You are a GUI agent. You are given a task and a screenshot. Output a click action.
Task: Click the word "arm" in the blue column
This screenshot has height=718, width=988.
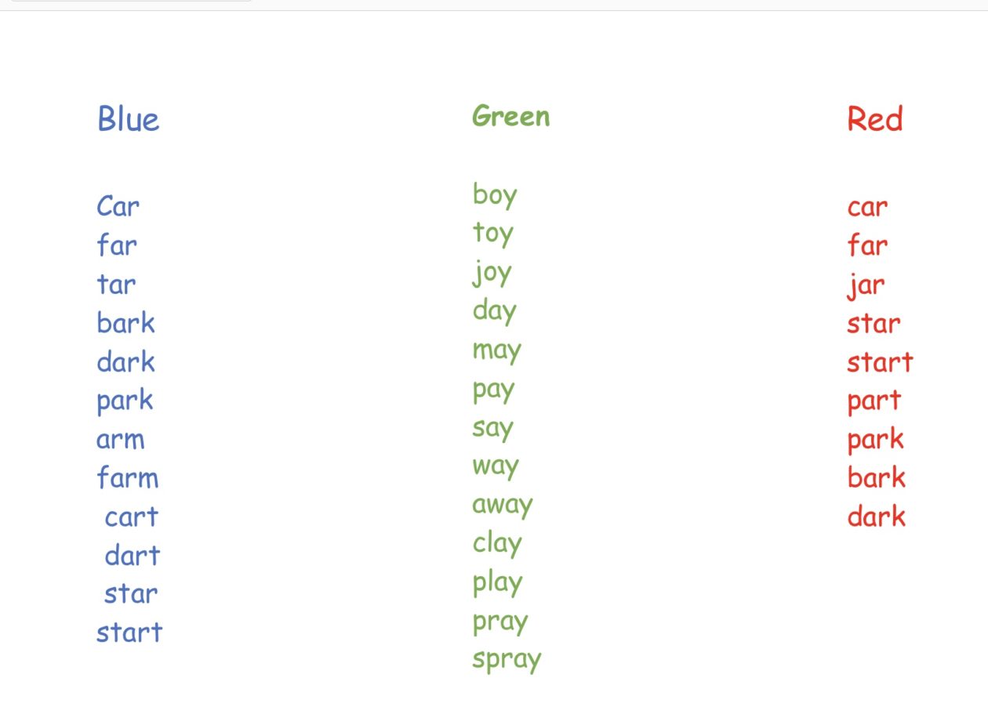(x=121, y=440)
